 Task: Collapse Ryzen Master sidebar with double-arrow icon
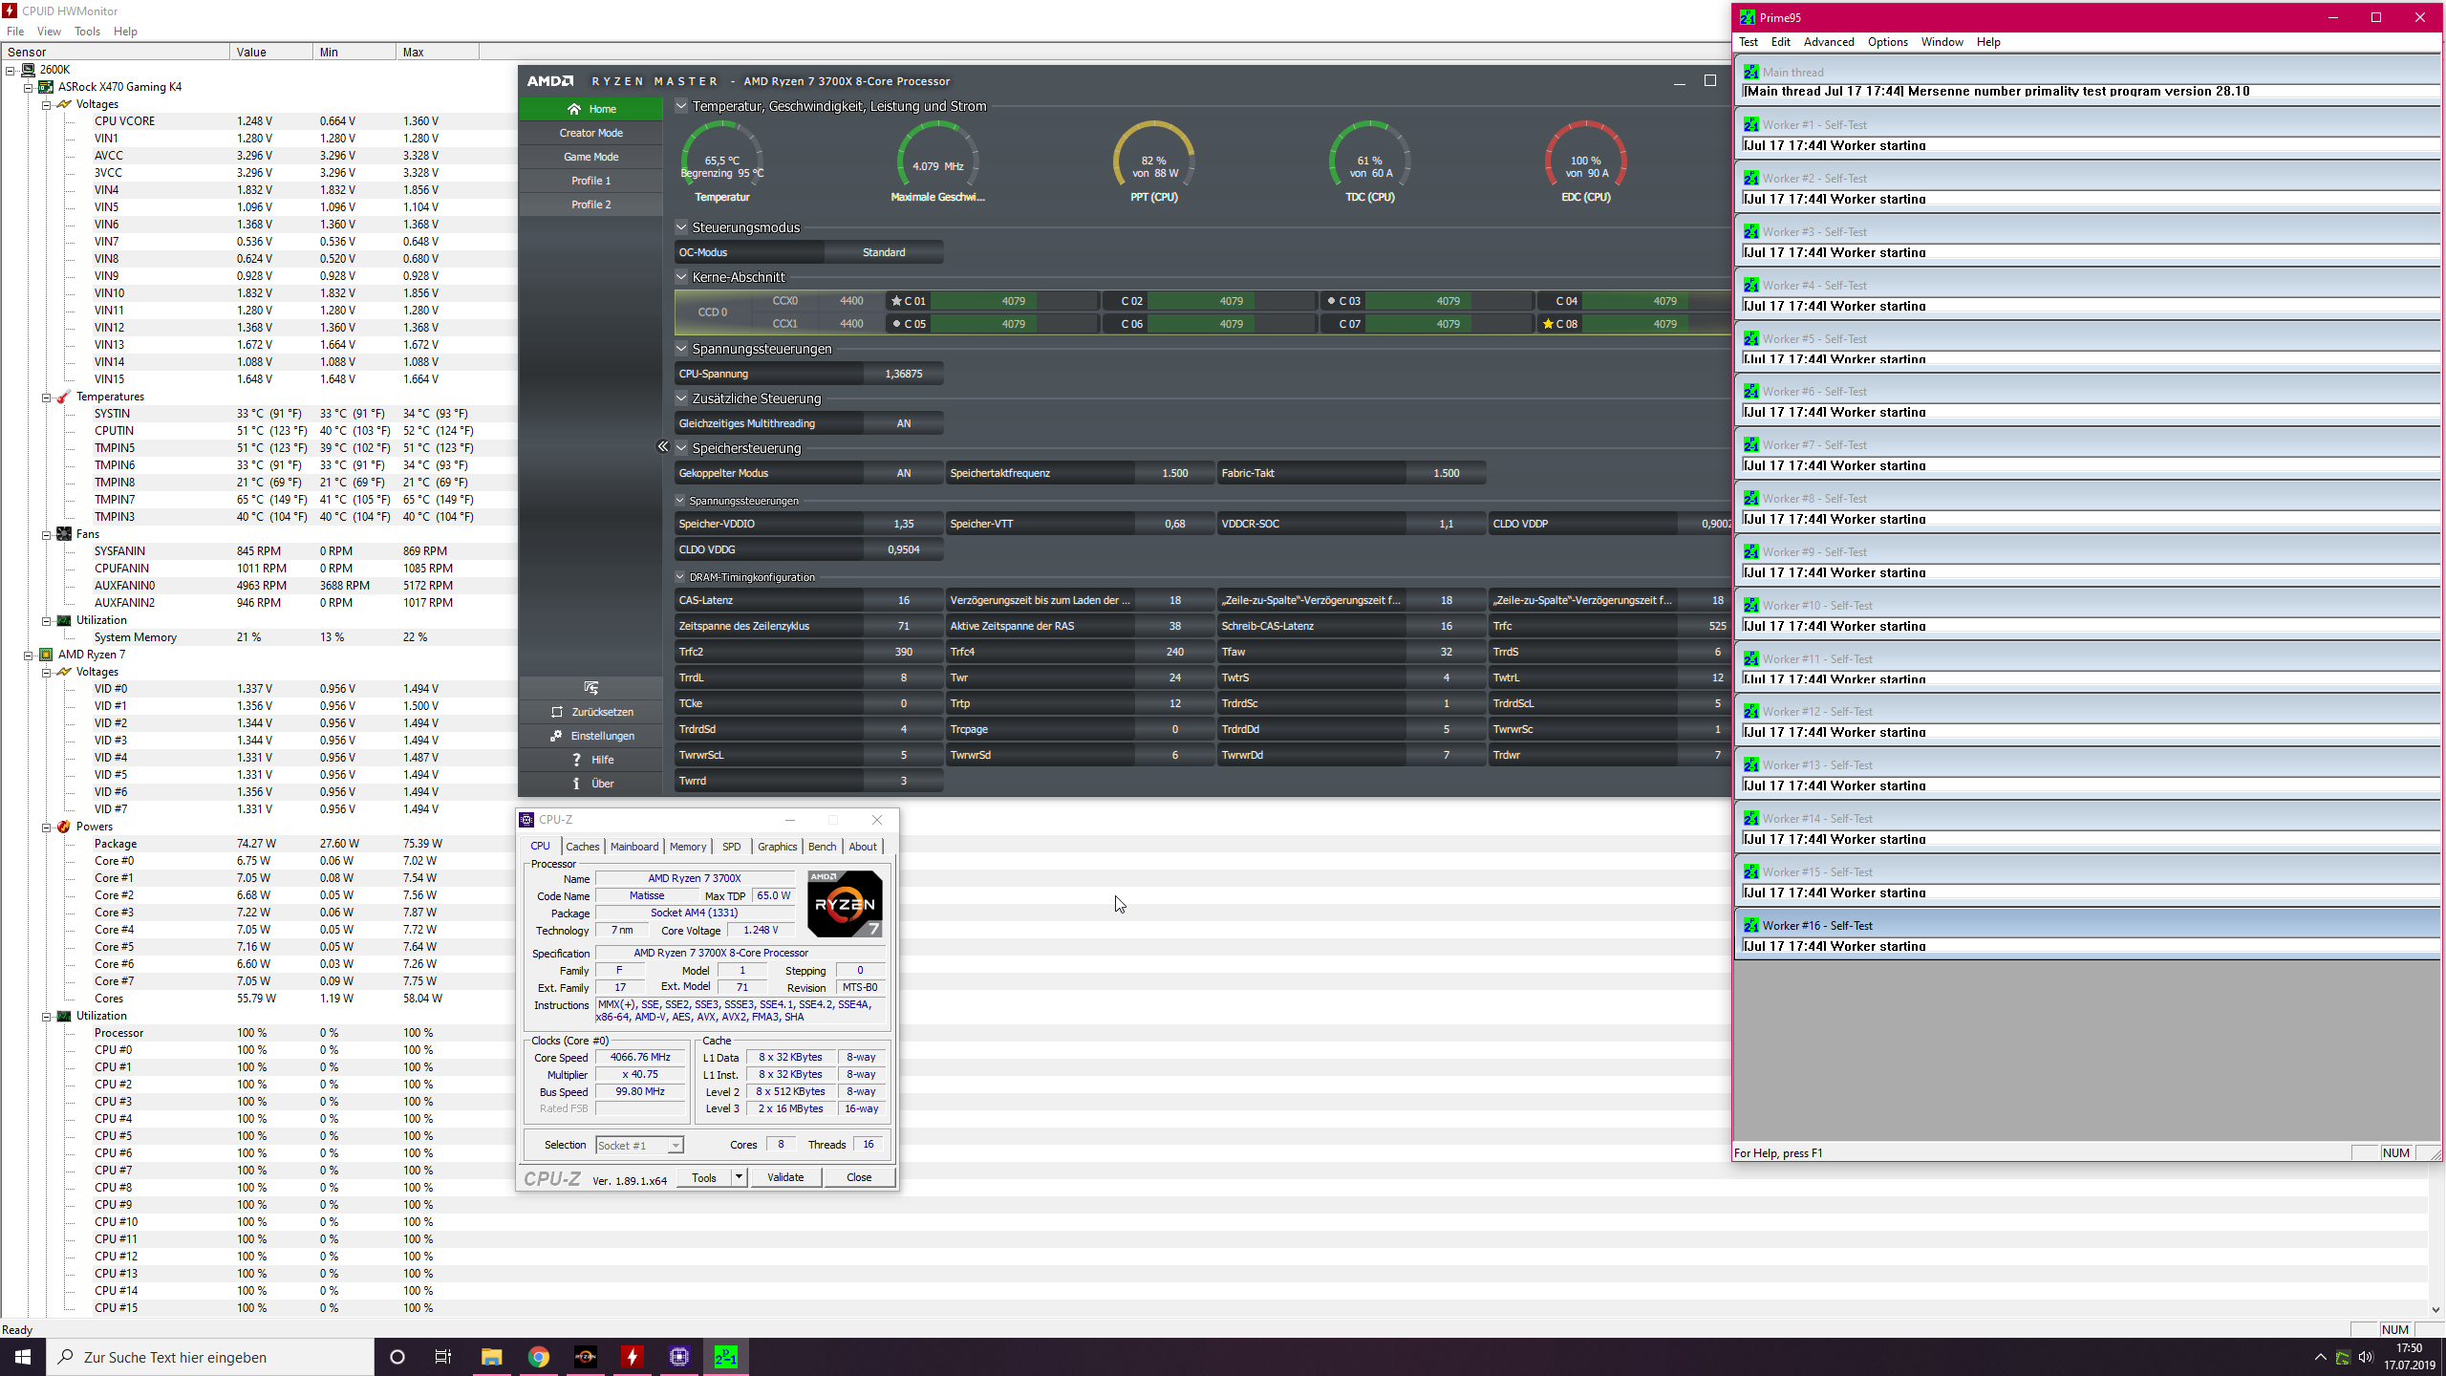click(663, 446)
